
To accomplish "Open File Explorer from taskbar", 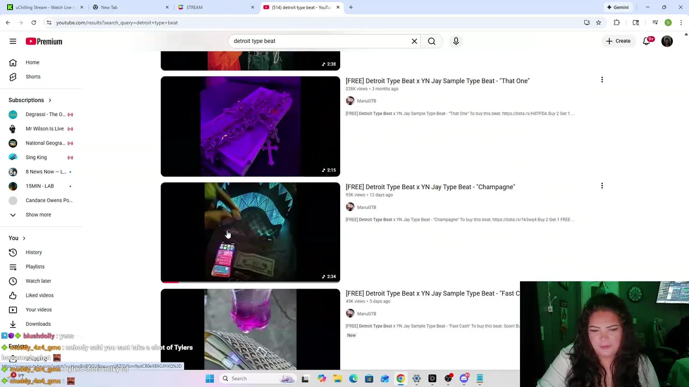I will pos(338,378).
